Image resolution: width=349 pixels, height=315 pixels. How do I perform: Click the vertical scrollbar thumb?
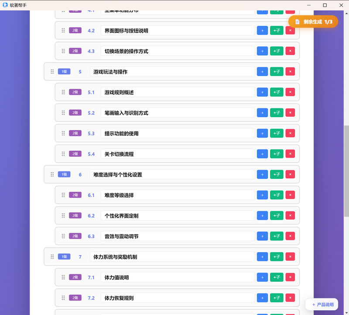(x=346, y=171)
